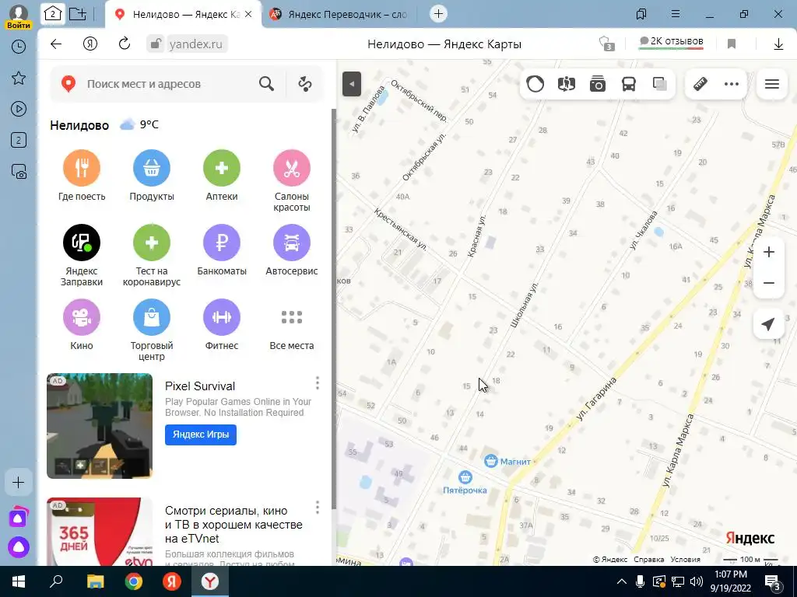Image resolution: width=797 pixels, height=597 pixels.
Task: Toggle public transport bus layer
Action: tap(629, 84)
